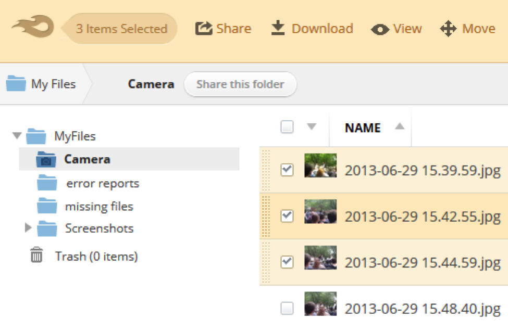
Task: Uncheck the 2013-06-29 15.39.59.jpg checkbox
Action: click(287, 170)
